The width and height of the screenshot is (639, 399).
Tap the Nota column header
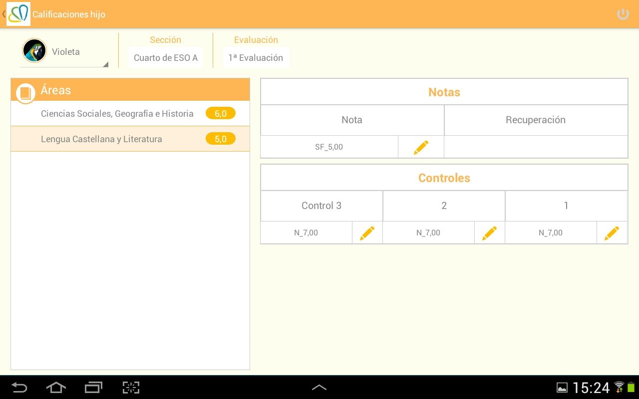(352, 120)
